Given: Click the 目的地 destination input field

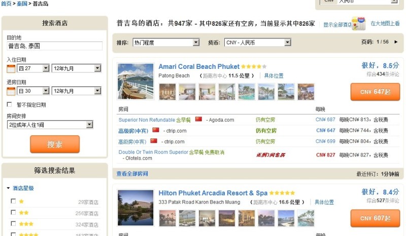Looking at the screenshot, I should 54,46.
